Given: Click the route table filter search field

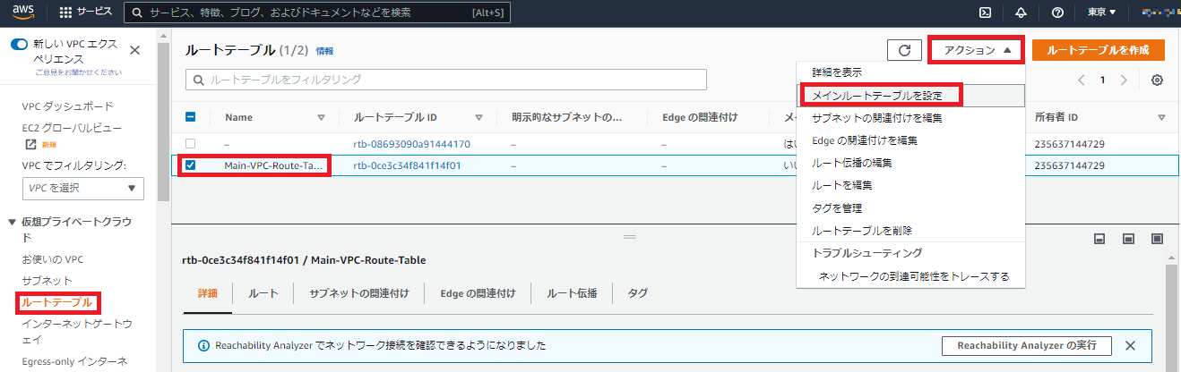Looking at the screenshot, I should 446,80.
